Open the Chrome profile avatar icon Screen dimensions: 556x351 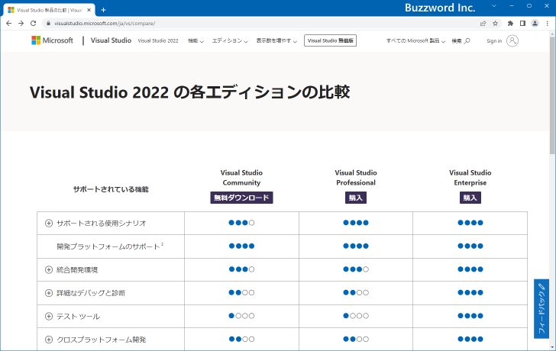(x=535, y=24)
